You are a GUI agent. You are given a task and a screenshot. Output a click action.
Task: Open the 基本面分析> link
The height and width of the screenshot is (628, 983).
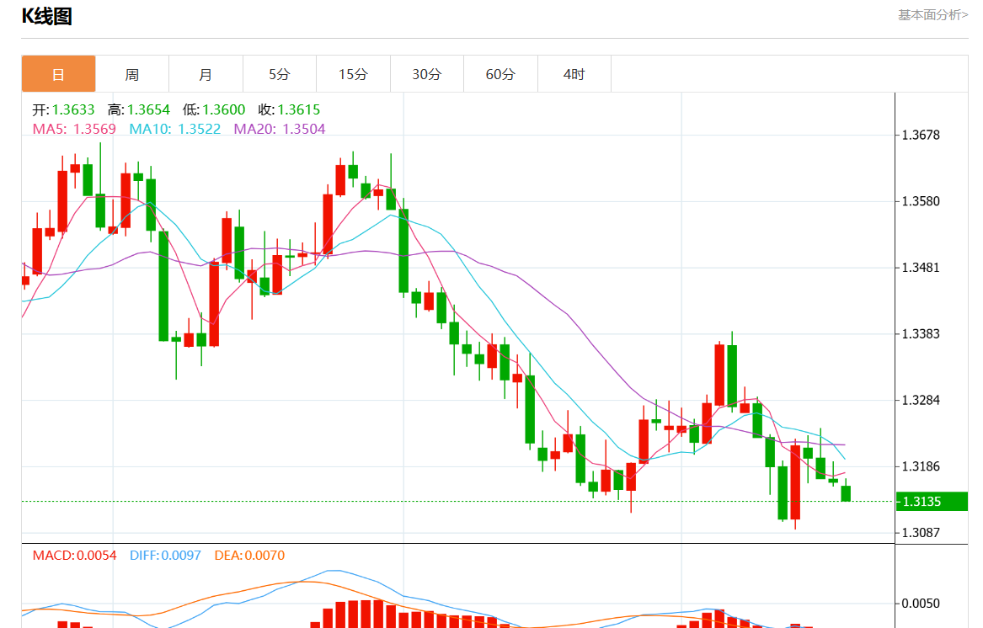(x=932, y=14)
